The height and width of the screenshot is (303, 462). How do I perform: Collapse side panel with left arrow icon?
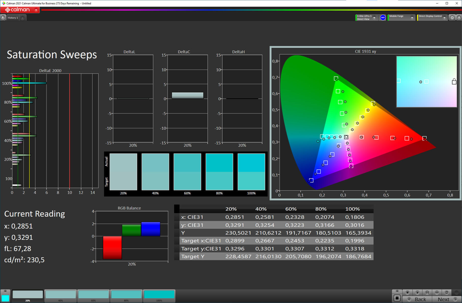pyautogui.click(x=459, y=17)
